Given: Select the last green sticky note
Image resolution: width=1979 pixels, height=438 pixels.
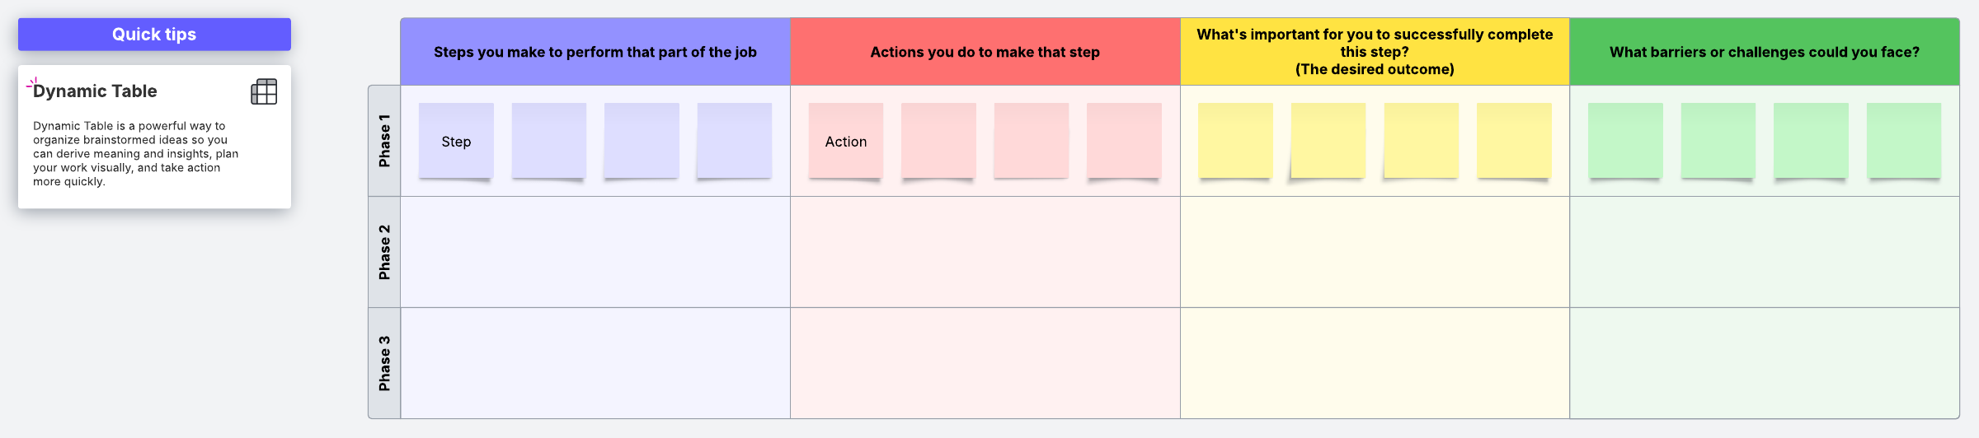Looking at the screenshot, I should tap(1904, 141).
